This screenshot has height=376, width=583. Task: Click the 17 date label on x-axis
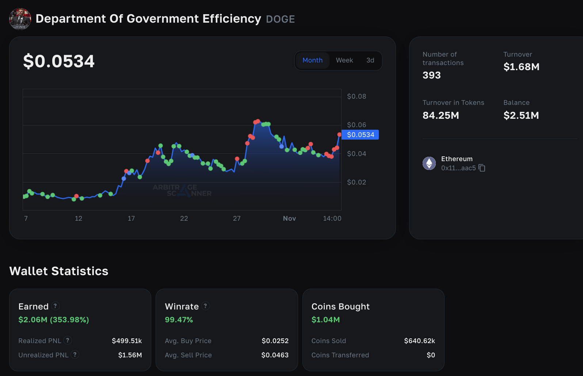click(131, 219)
